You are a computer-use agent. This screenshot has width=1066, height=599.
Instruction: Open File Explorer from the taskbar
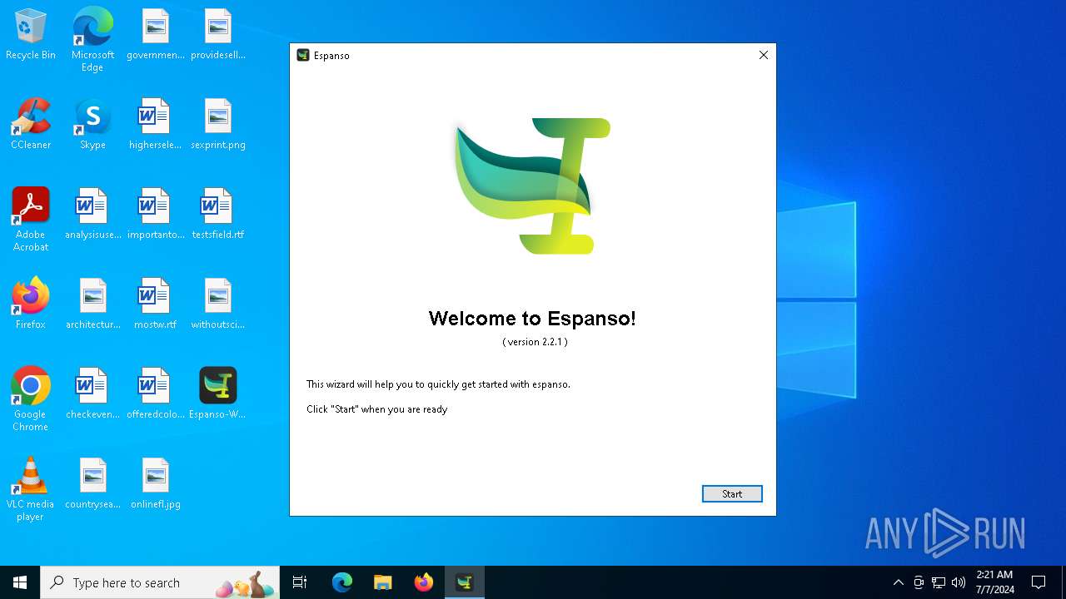coord(383,582)
